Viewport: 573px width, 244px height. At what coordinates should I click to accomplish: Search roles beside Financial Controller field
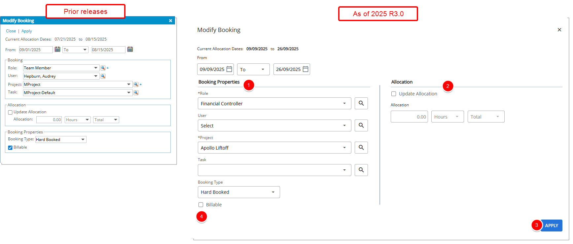click(361, 103)
